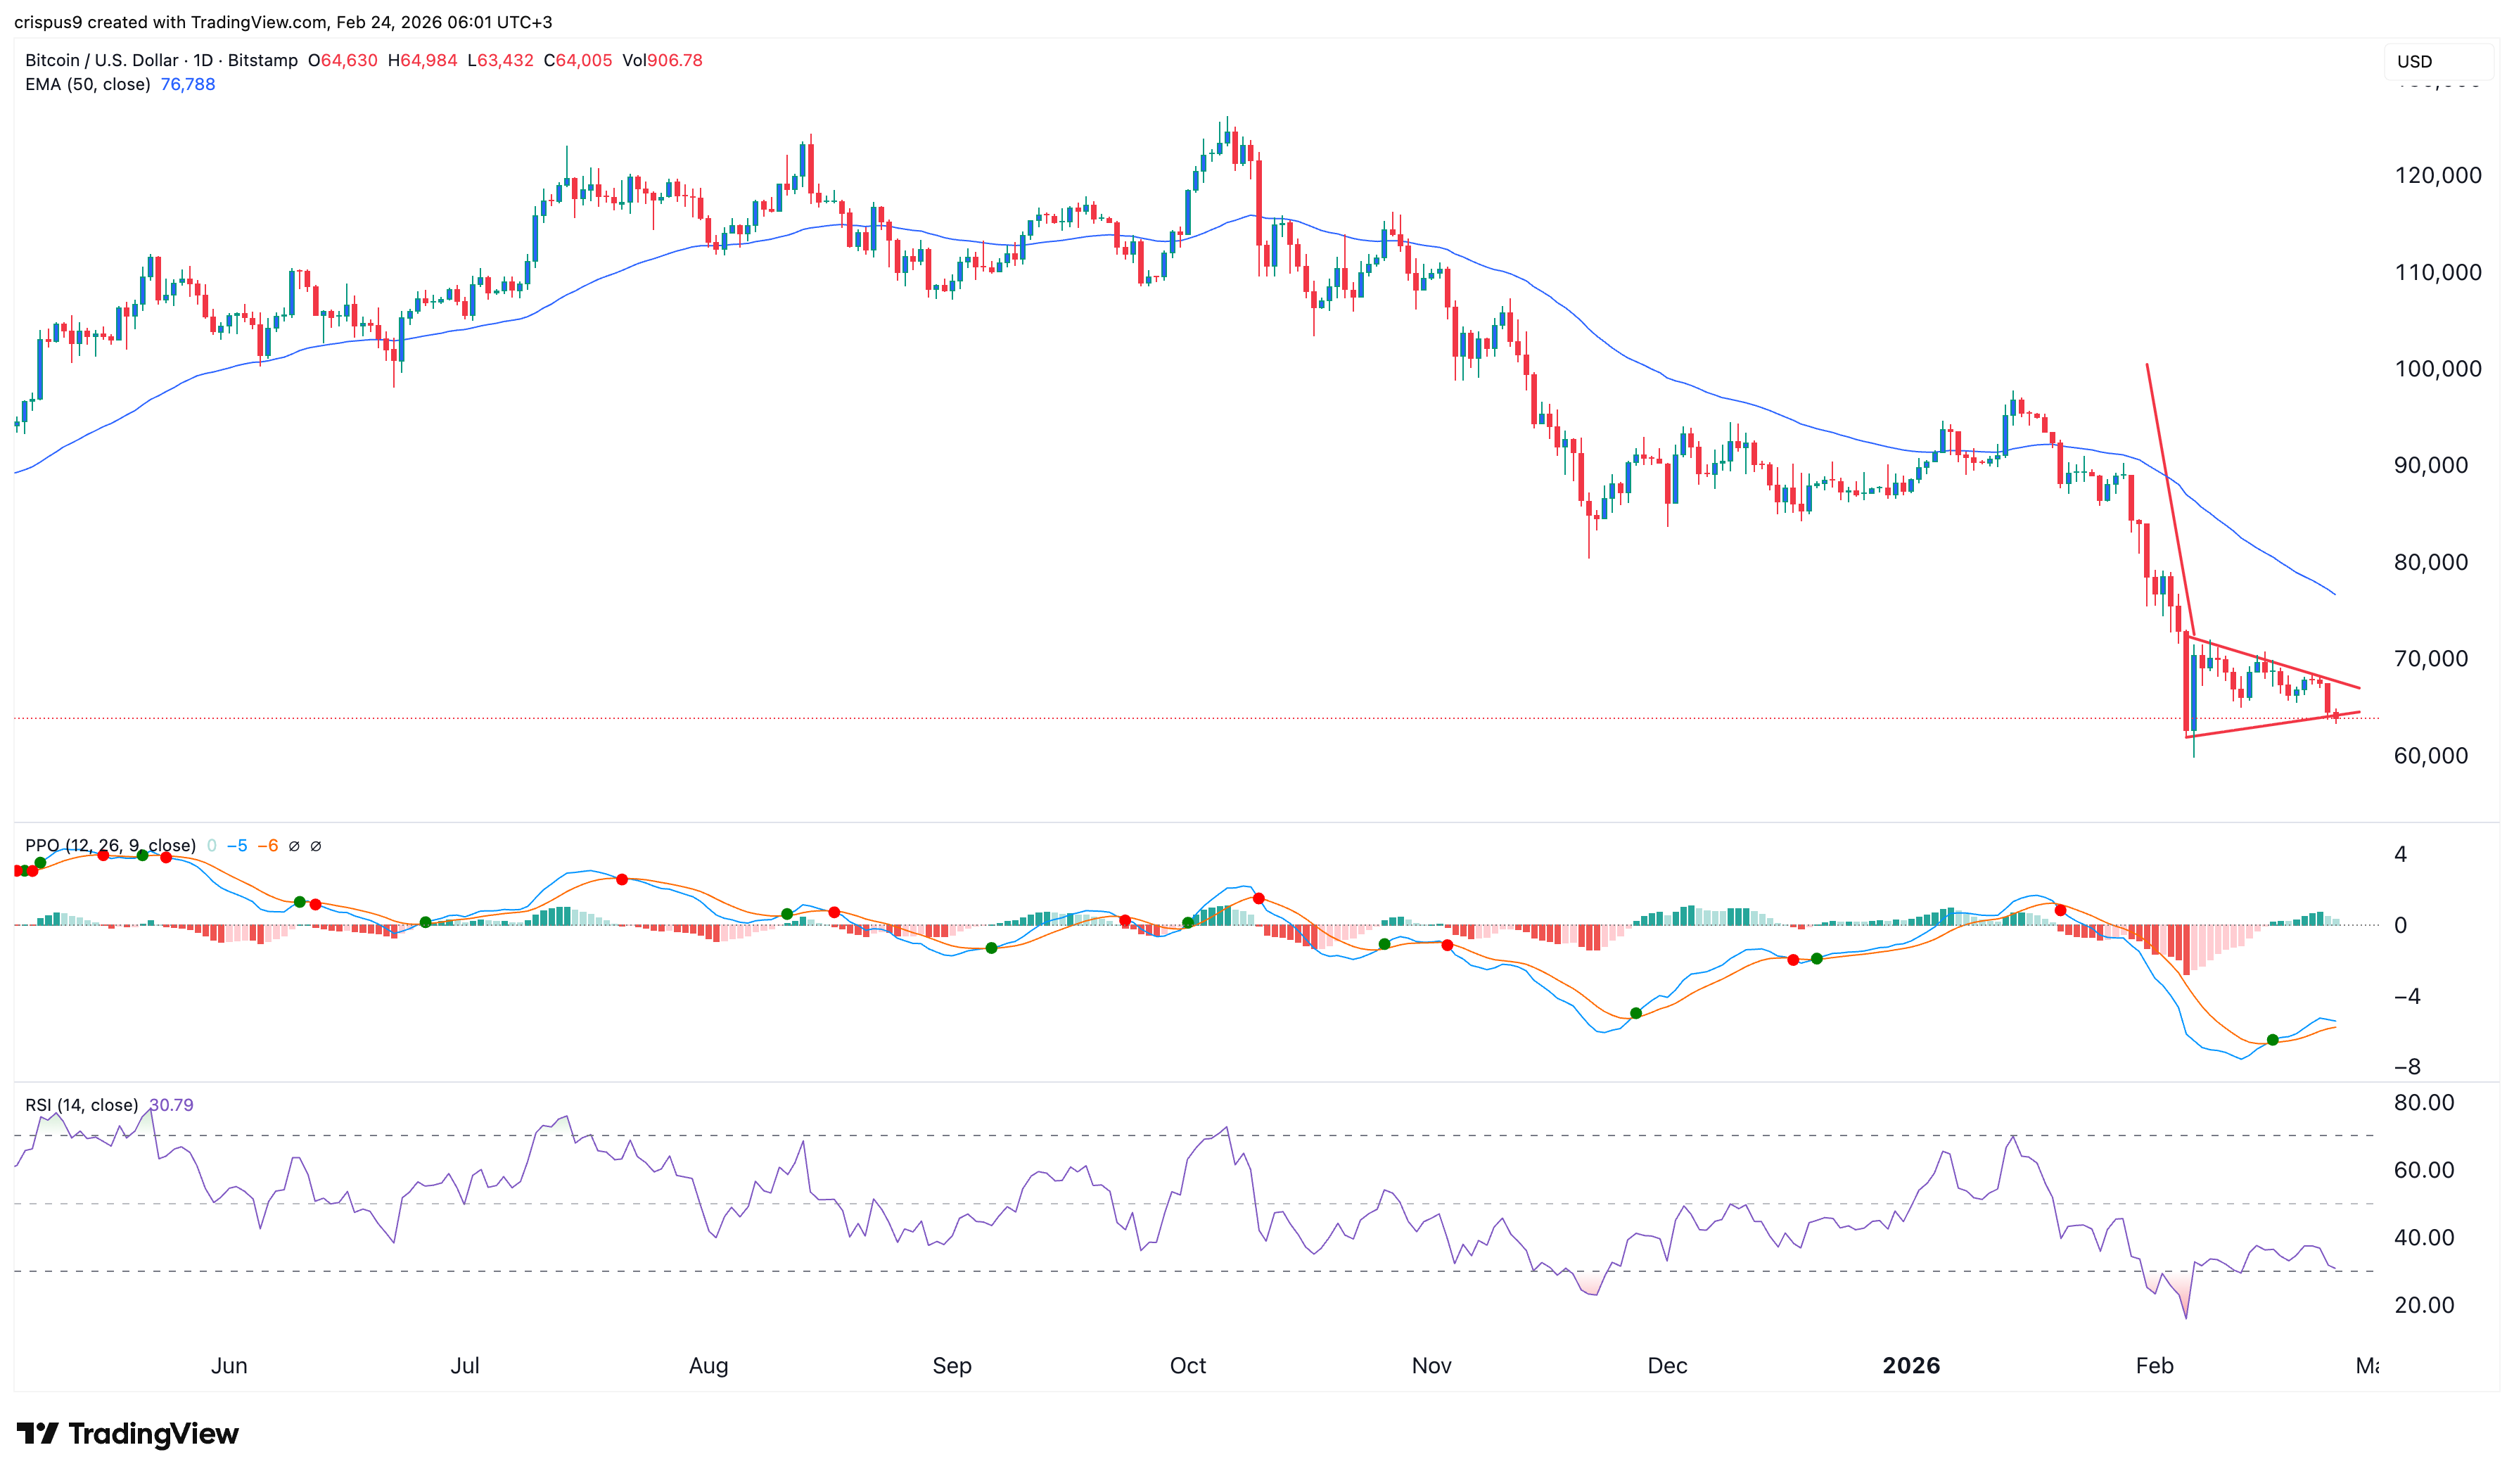Click the red PPO crossover dot in mid-January
Image resolution: width=2514 pixels, height=1476 pixels.
[x=2060, y=910]
